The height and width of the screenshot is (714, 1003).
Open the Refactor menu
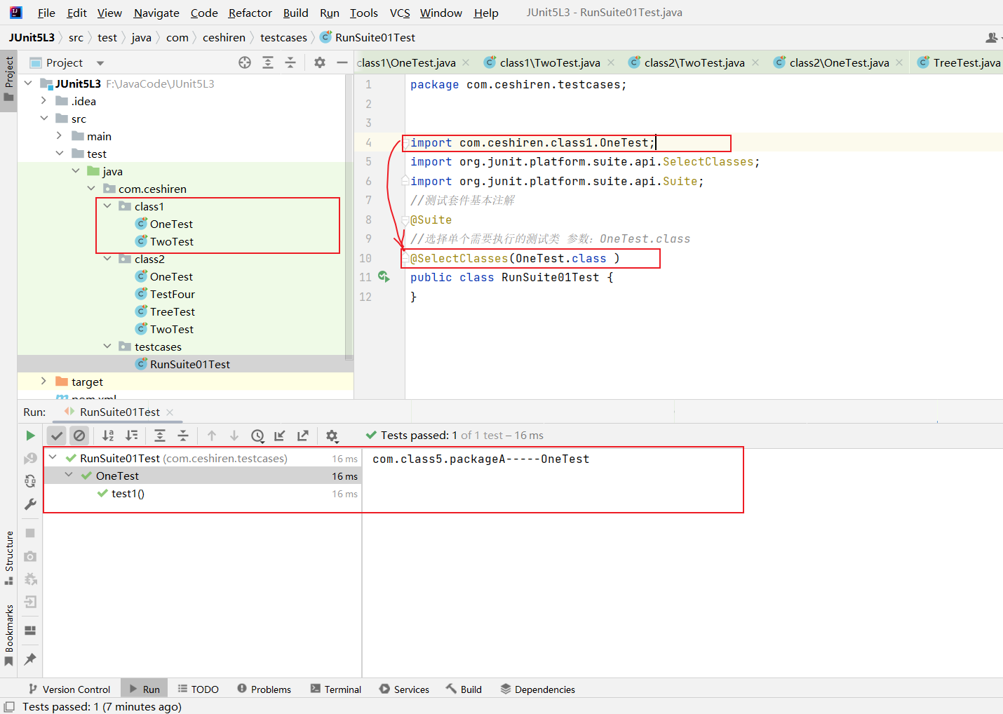[250, 13]
